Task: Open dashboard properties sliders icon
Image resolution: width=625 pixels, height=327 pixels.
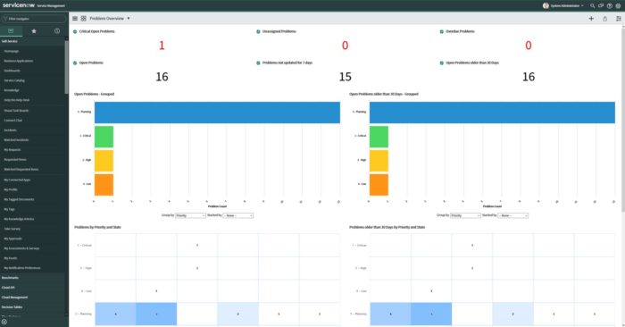Action: (x=618, y=19)
